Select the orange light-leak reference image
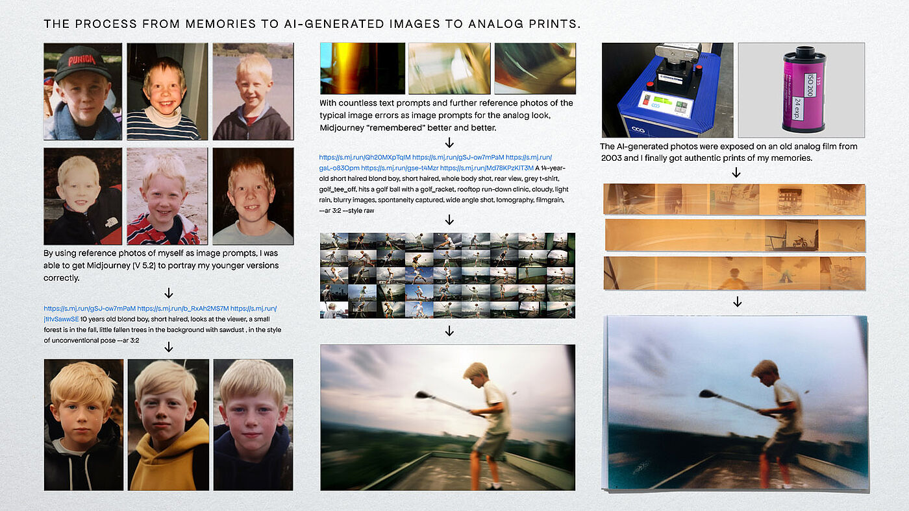The height and width of the screenshot is (511, 909). 362,69
